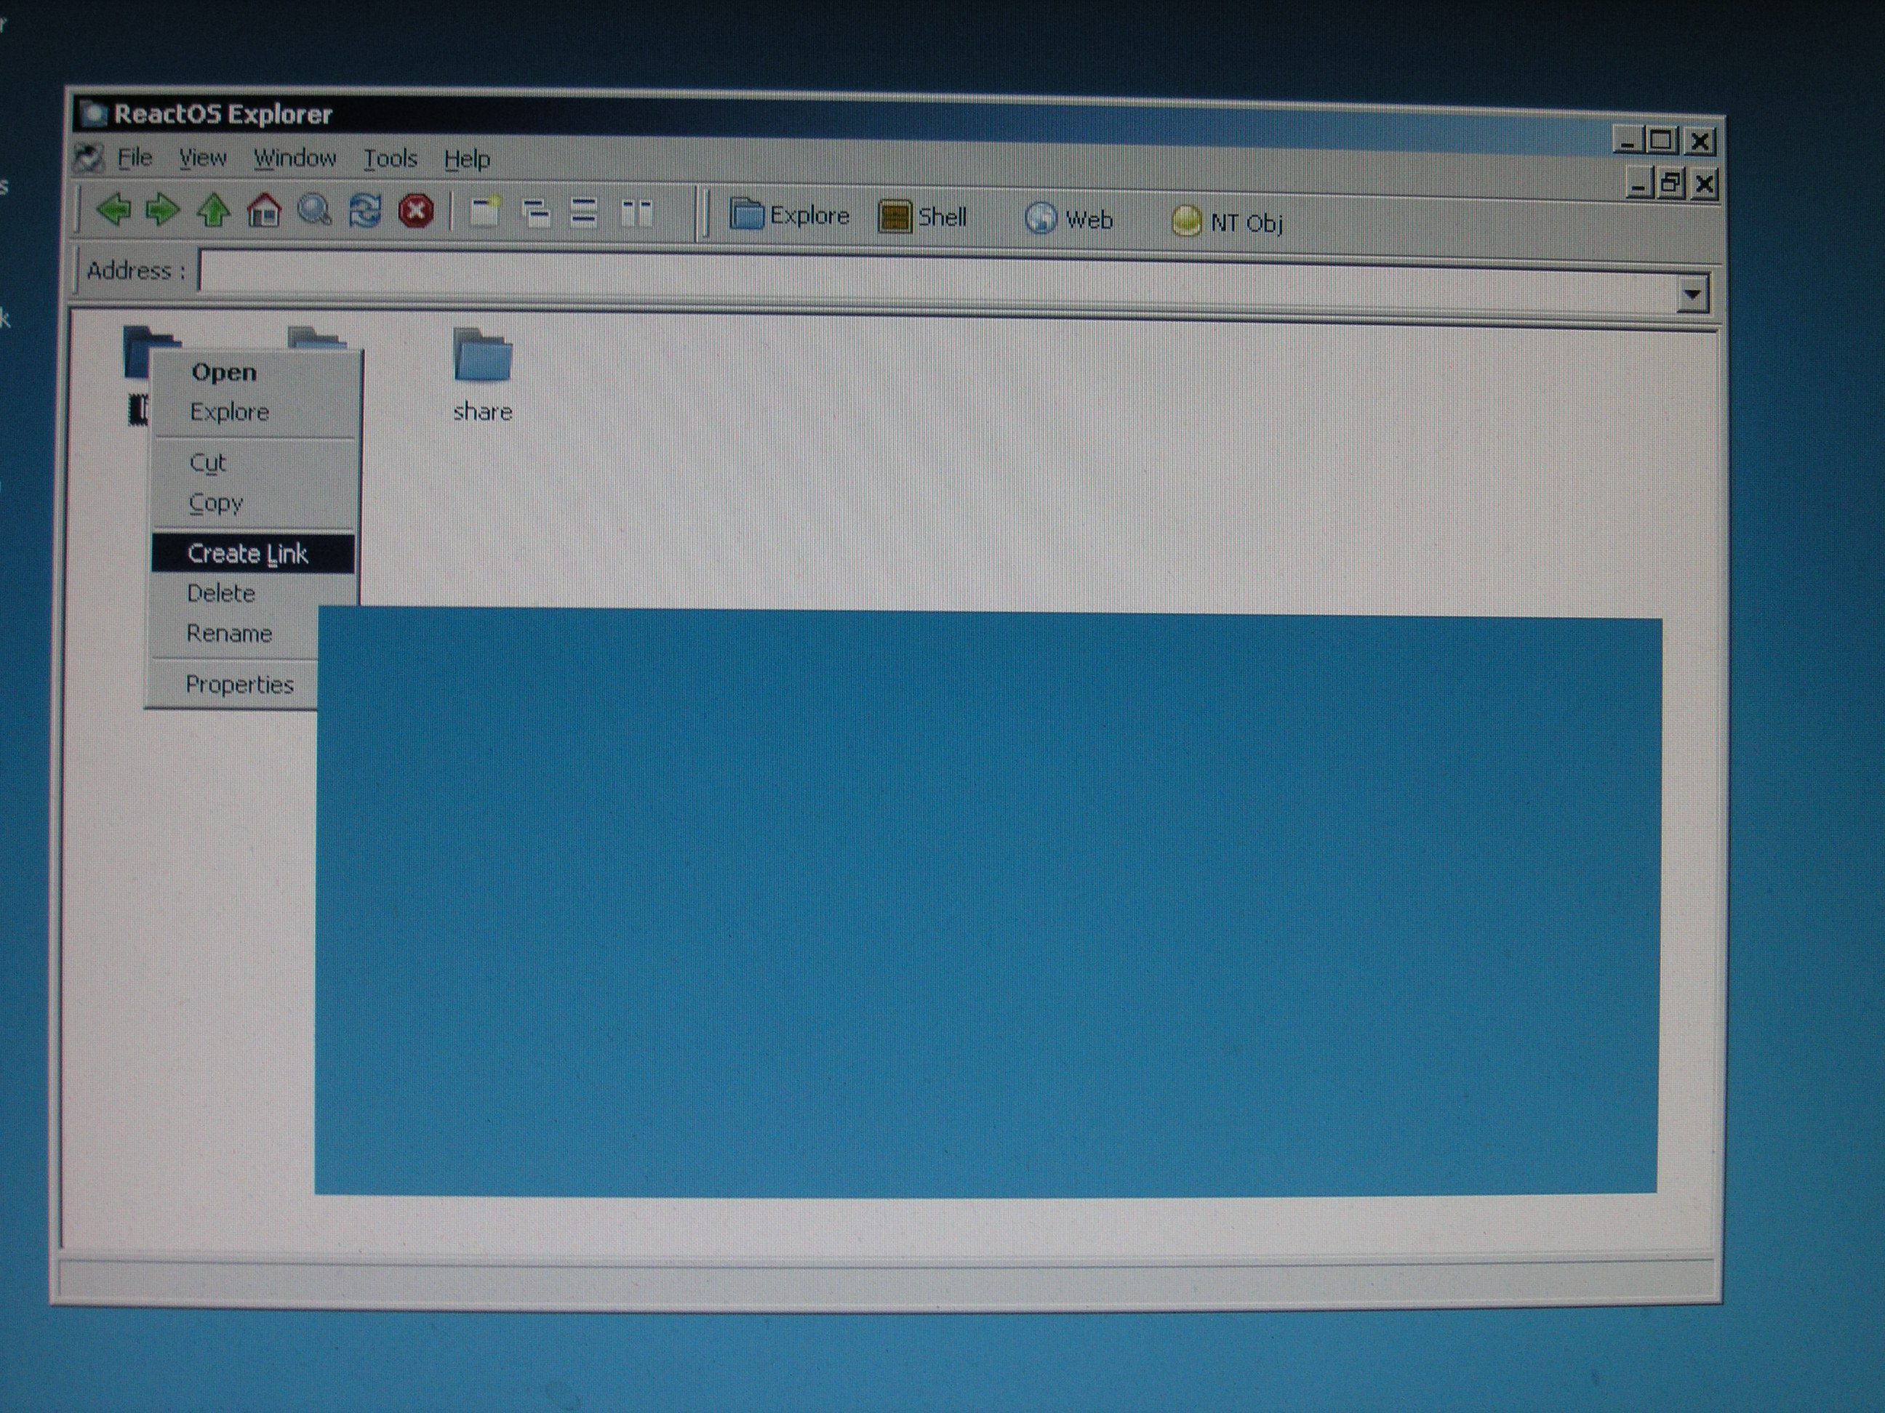Choose Copy in the context menu

click(255, 504)
